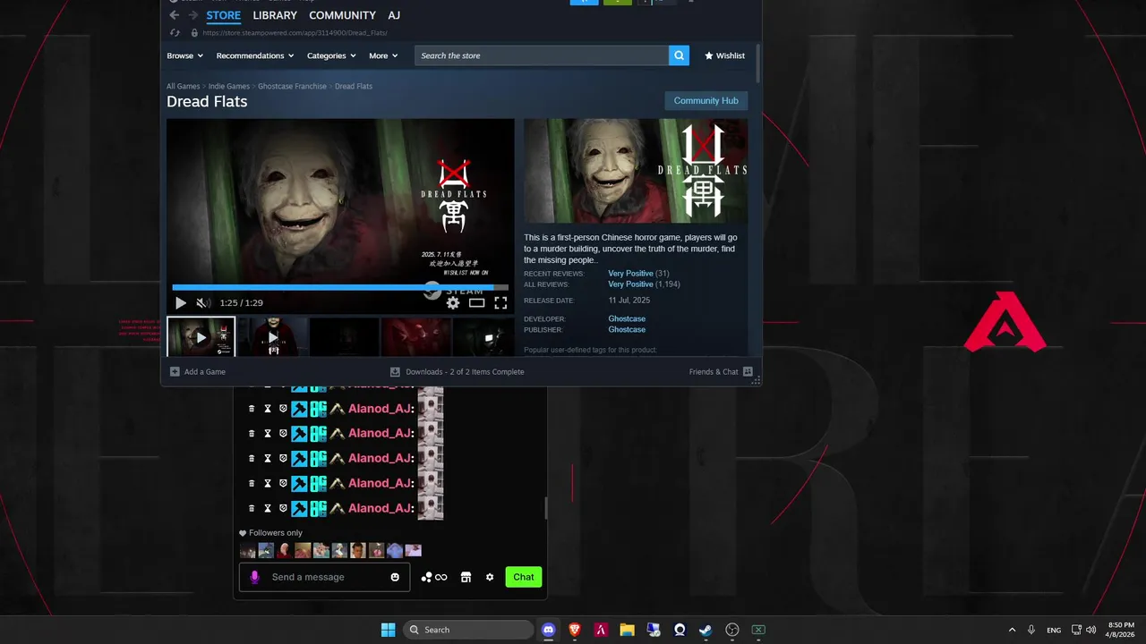1146x644 pixels.
Task: Open the Community Hub button
Action: [x=706, y=101]
